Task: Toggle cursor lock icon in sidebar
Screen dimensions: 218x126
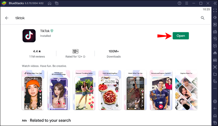Action: [x=215, y=24]
